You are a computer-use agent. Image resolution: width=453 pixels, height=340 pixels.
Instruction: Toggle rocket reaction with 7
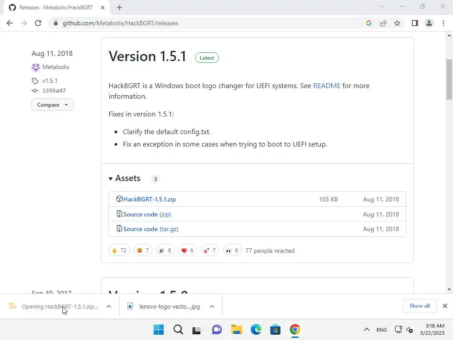click(210, 251)
